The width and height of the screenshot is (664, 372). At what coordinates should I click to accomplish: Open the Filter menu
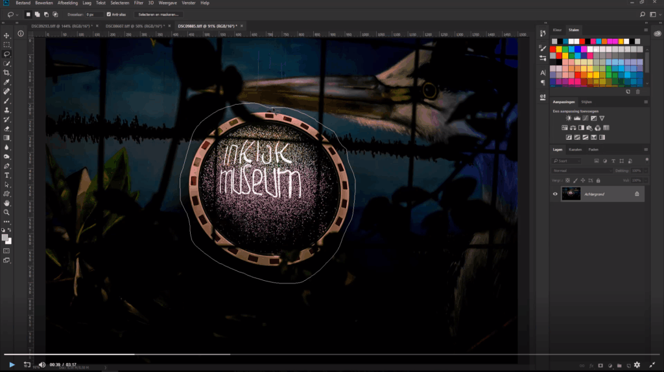click(139, 3)
